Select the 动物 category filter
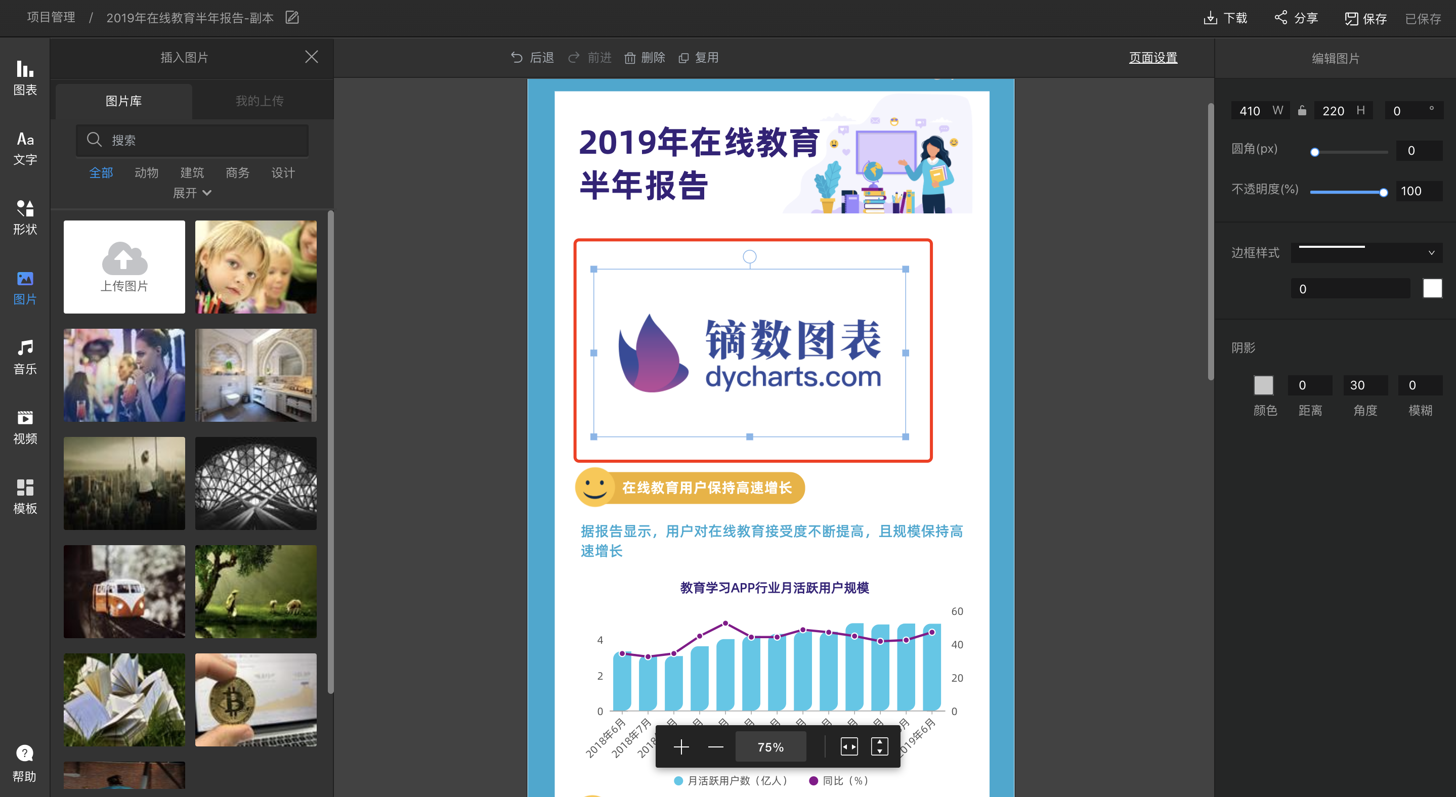Image resolution: width=1456 pixels, height=797 pixels. point(146,173)
